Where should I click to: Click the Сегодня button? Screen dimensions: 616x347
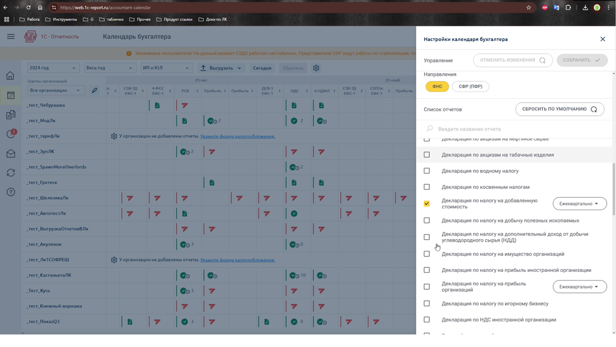pyautogui.click(x=262, y=68)
